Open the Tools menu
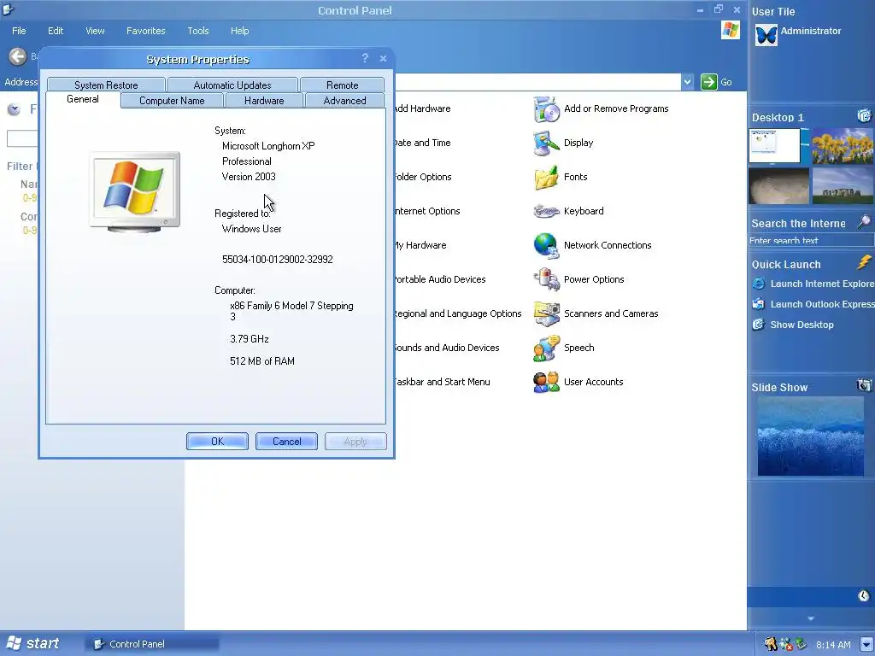Viewport: 875px width, 656px height. coord(198,31)
